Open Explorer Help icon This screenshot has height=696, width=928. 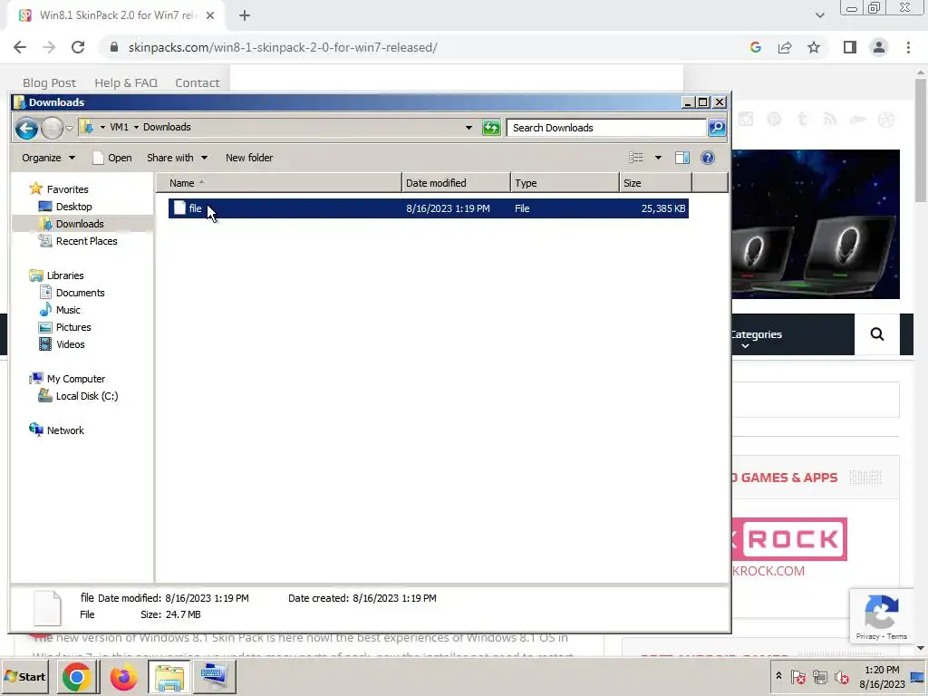pyautogui.click(x=708, y=158)
